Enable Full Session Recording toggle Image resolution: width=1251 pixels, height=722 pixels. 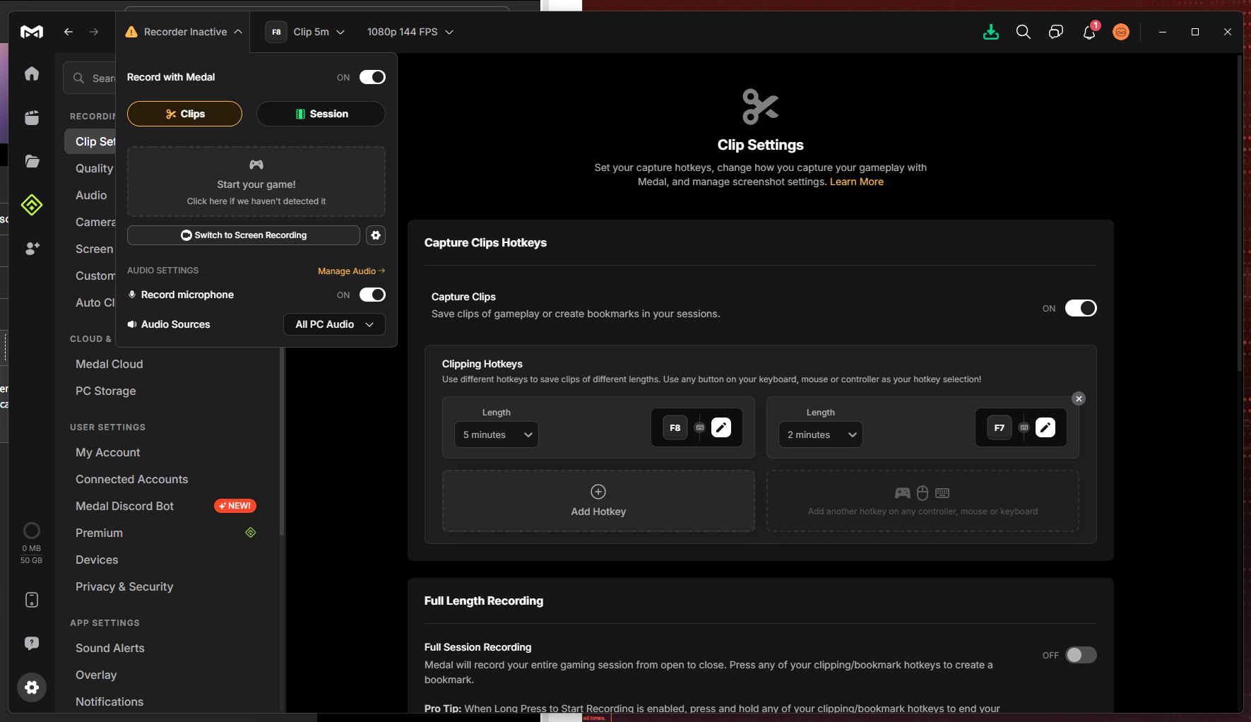1081,655
